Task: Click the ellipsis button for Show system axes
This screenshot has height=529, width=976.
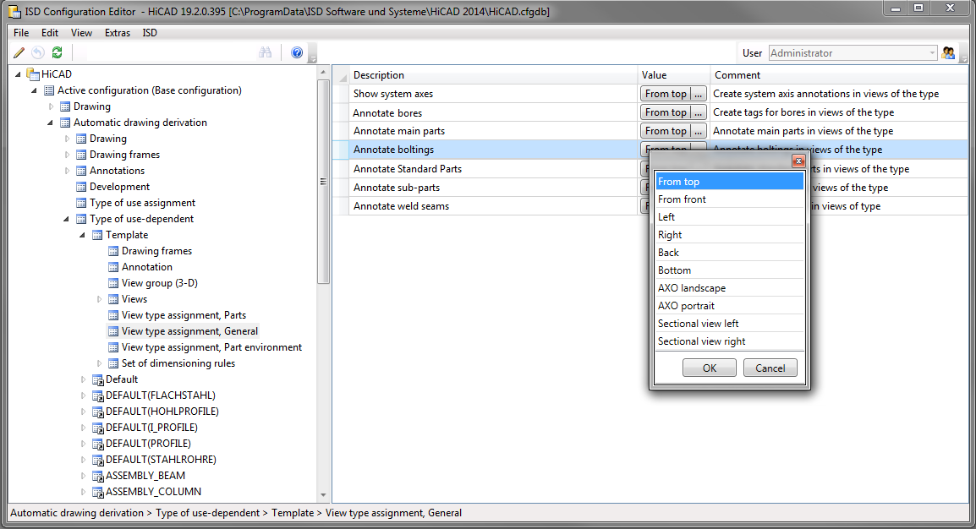Action: pos(698,94)
